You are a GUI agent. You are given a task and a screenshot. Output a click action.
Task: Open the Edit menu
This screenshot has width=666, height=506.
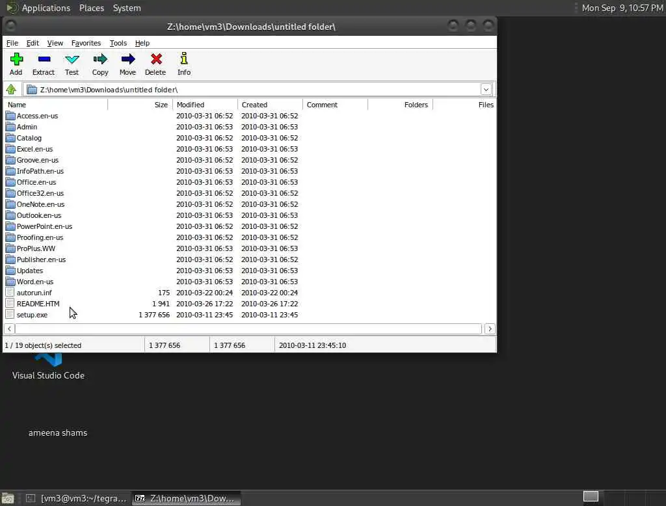(x=33, y=43)
